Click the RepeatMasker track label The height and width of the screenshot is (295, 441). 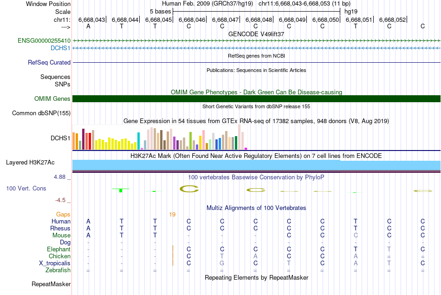(51, 284)
